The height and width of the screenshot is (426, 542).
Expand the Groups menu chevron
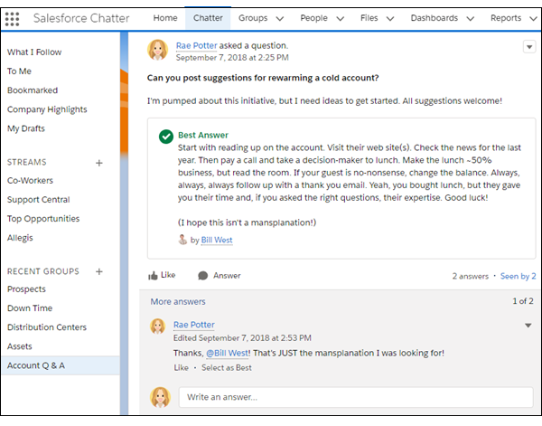280,19
